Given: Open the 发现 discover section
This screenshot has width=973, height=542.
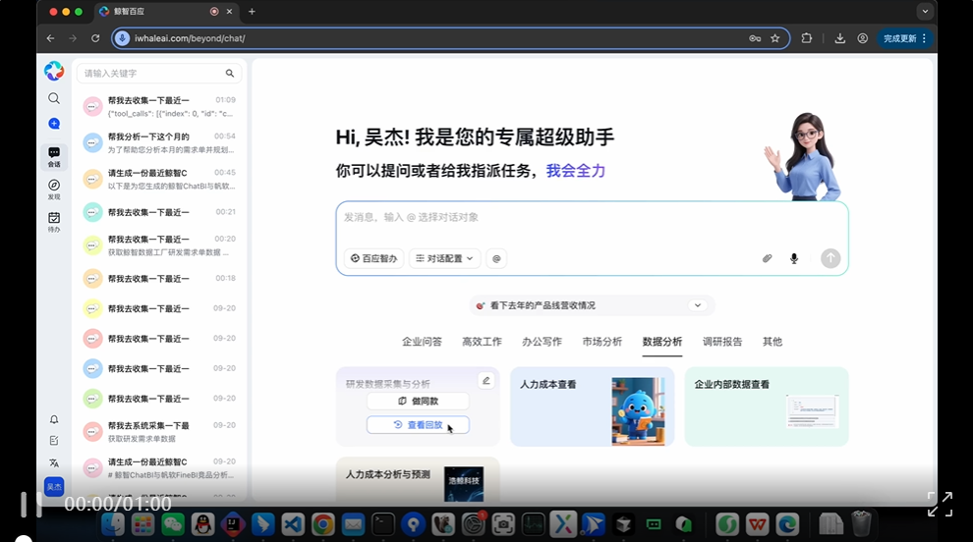Looking at the screenshot, I should point(54,190).
